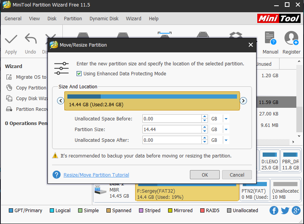This screenshot has height=224, width=304.
Task: Toggle Using Enhanced Data Protecting Mode checkbox
Action: click(x=79, y=73)
